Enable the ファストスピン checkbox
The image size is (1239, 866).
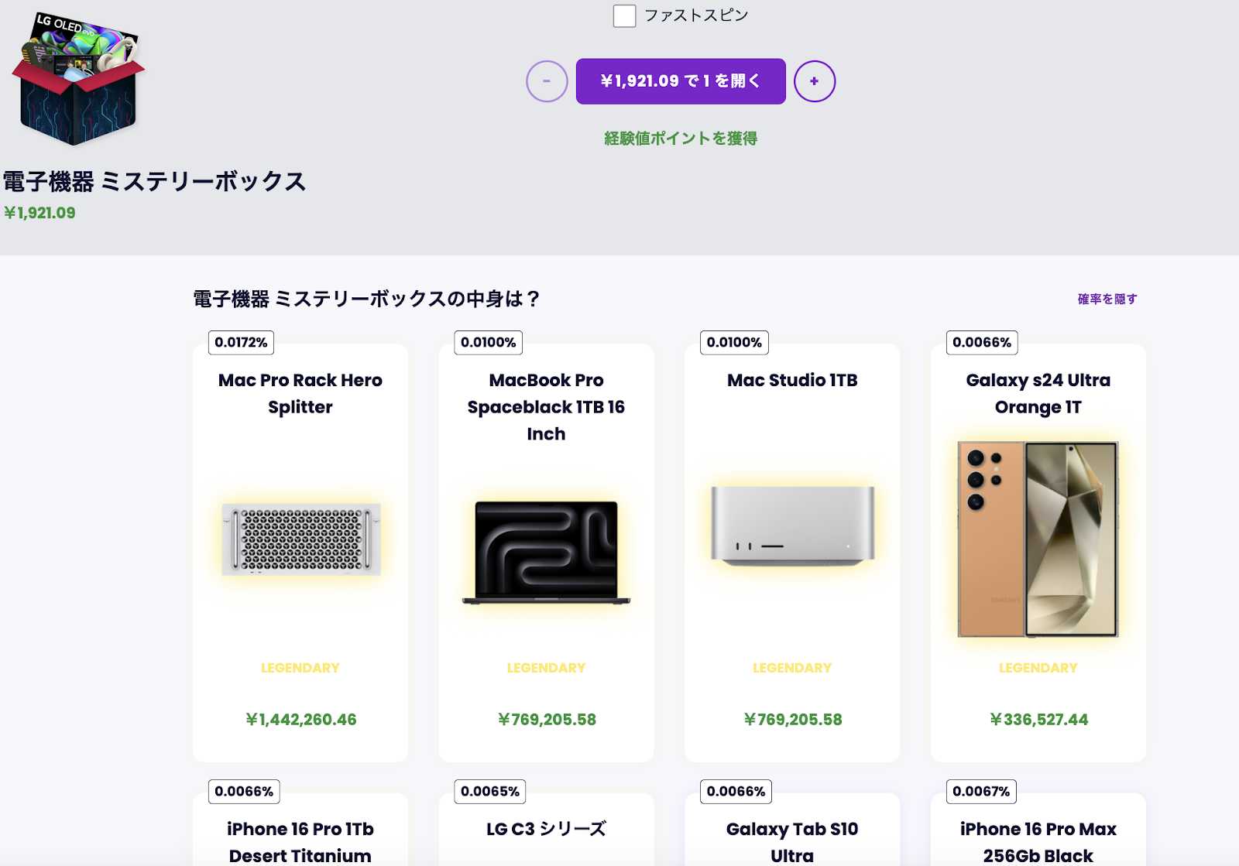click(x=624, y=15)
